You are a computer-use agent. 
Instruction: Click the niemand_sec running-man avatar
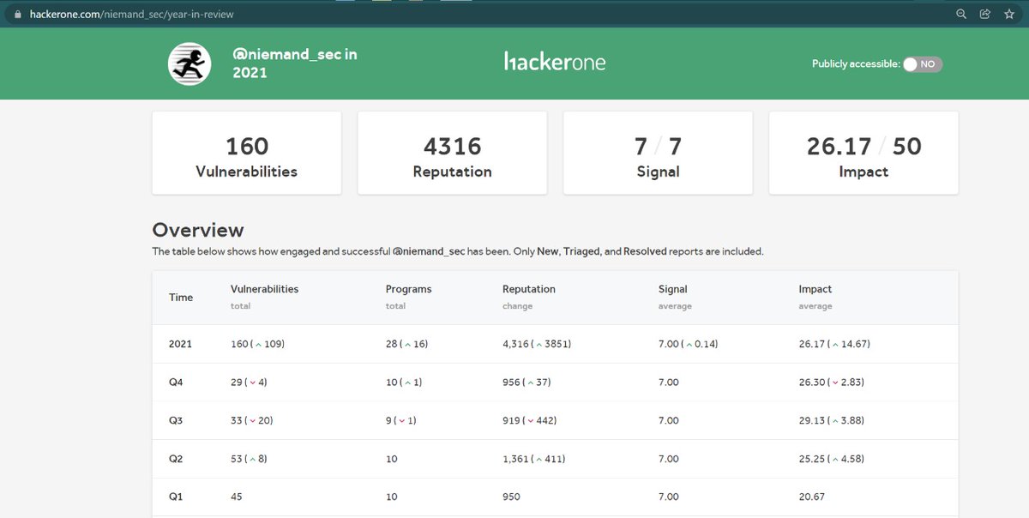tap(189, 63)
